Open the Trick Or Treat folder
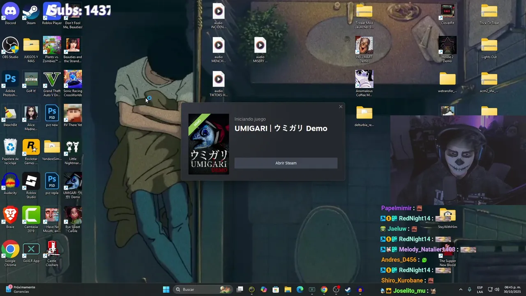This screenshot has width=526, height=296. tap(489, 14)
